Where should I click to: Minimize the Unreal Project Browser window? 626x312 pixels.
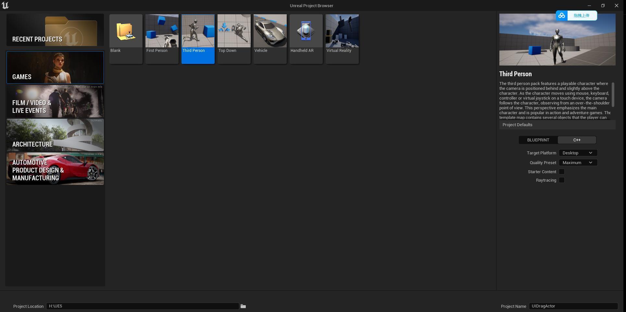tap(589, 6)
